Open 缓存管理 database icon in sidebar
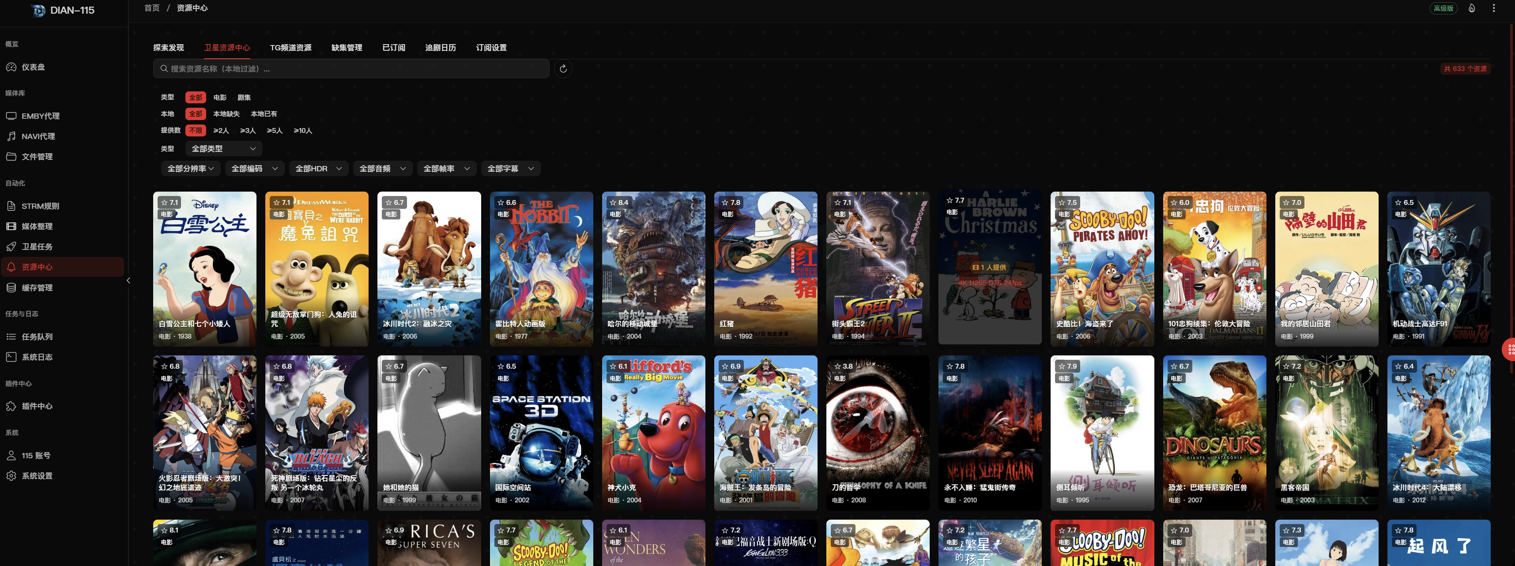 click(11, 288)
